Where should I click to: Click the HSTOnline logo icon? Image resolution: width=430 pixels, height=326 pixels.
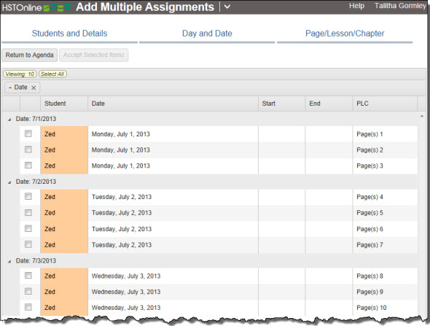[x=57, y=7]
